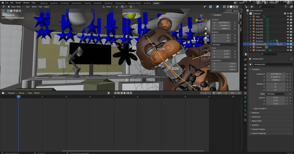Expand the Camera.001 tree item

[x=251, y=50]
